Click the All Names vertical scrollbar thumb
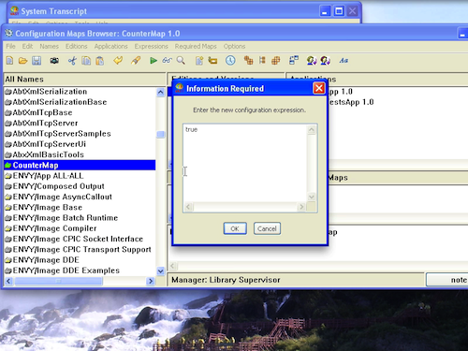 pyautogui.click(x=160, y=135)
